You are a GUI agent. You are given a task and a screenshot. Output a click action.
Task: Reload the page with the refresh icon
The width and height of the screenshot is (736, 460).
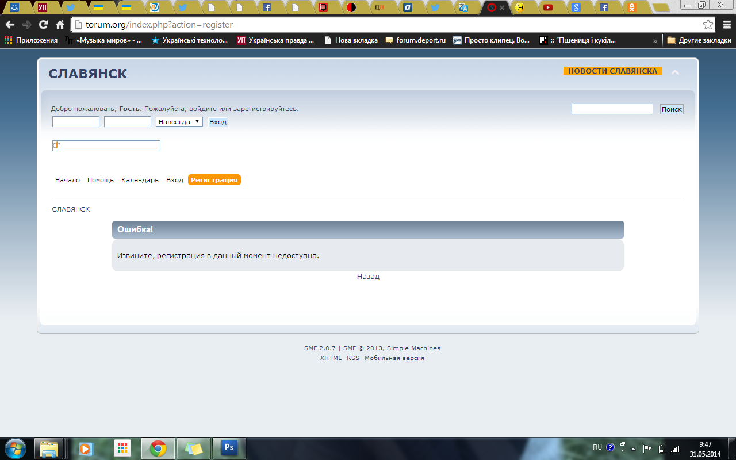click(x=43, y=25)
